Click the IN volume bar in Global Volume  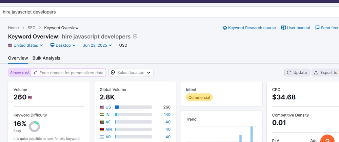(133, 115)
